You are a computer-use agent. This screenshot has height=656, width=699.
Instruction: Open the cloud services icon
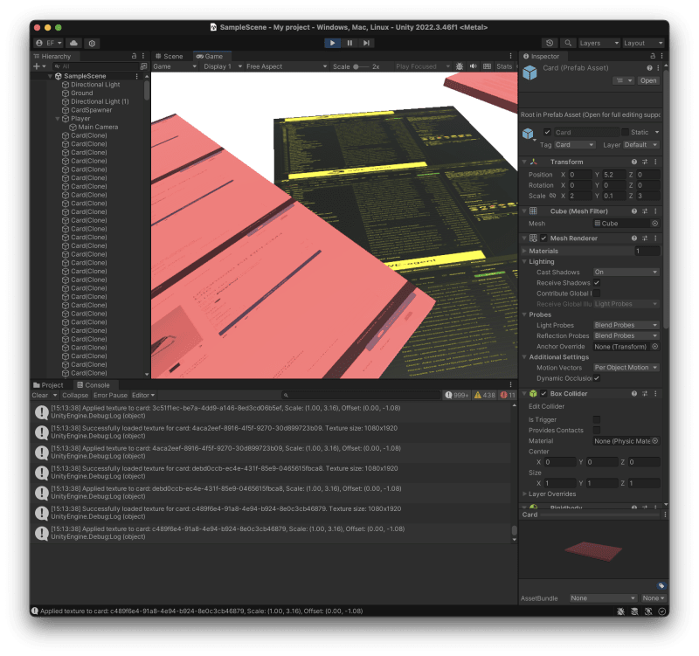pyautogui.click(x=74, y=43)
